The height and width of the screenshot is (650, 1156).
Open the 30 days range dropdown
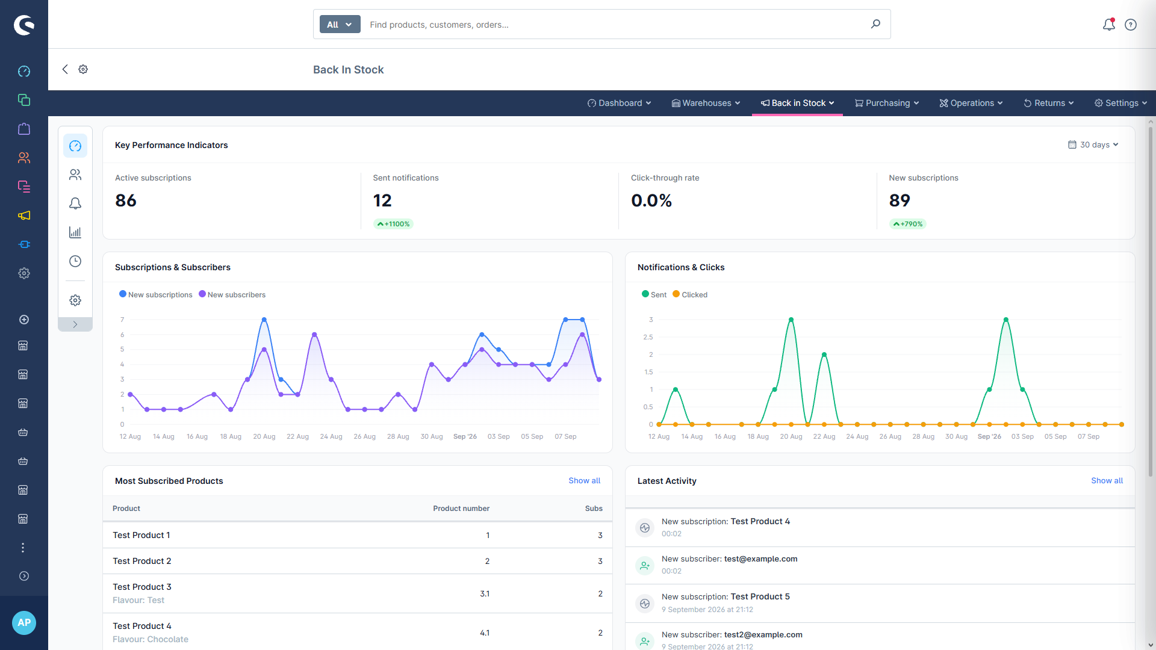(1093, 144)
